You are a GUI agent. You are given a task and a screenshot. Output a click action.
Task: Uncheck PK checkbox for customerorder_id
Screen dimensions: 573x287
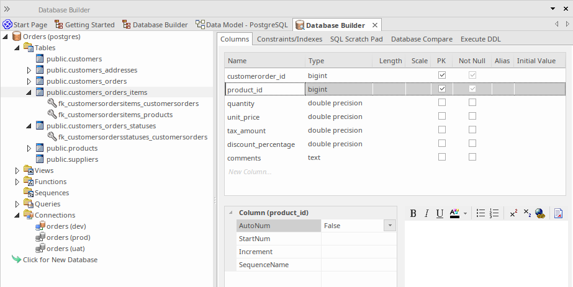[x=442, y=76]
